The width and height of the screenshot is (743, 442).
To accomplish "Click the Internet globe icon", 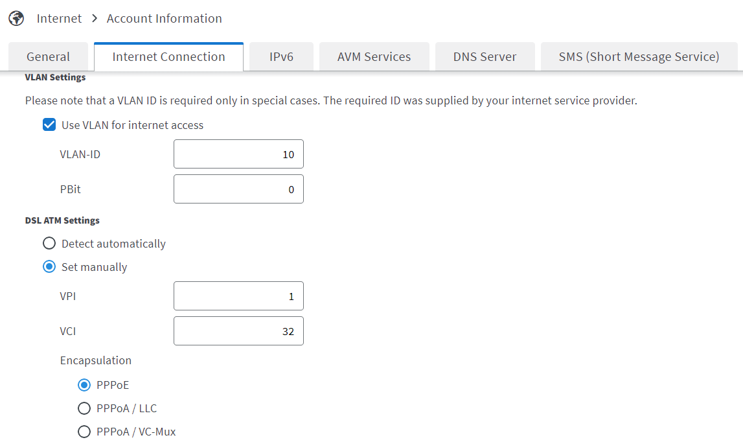I will (16, 18).
